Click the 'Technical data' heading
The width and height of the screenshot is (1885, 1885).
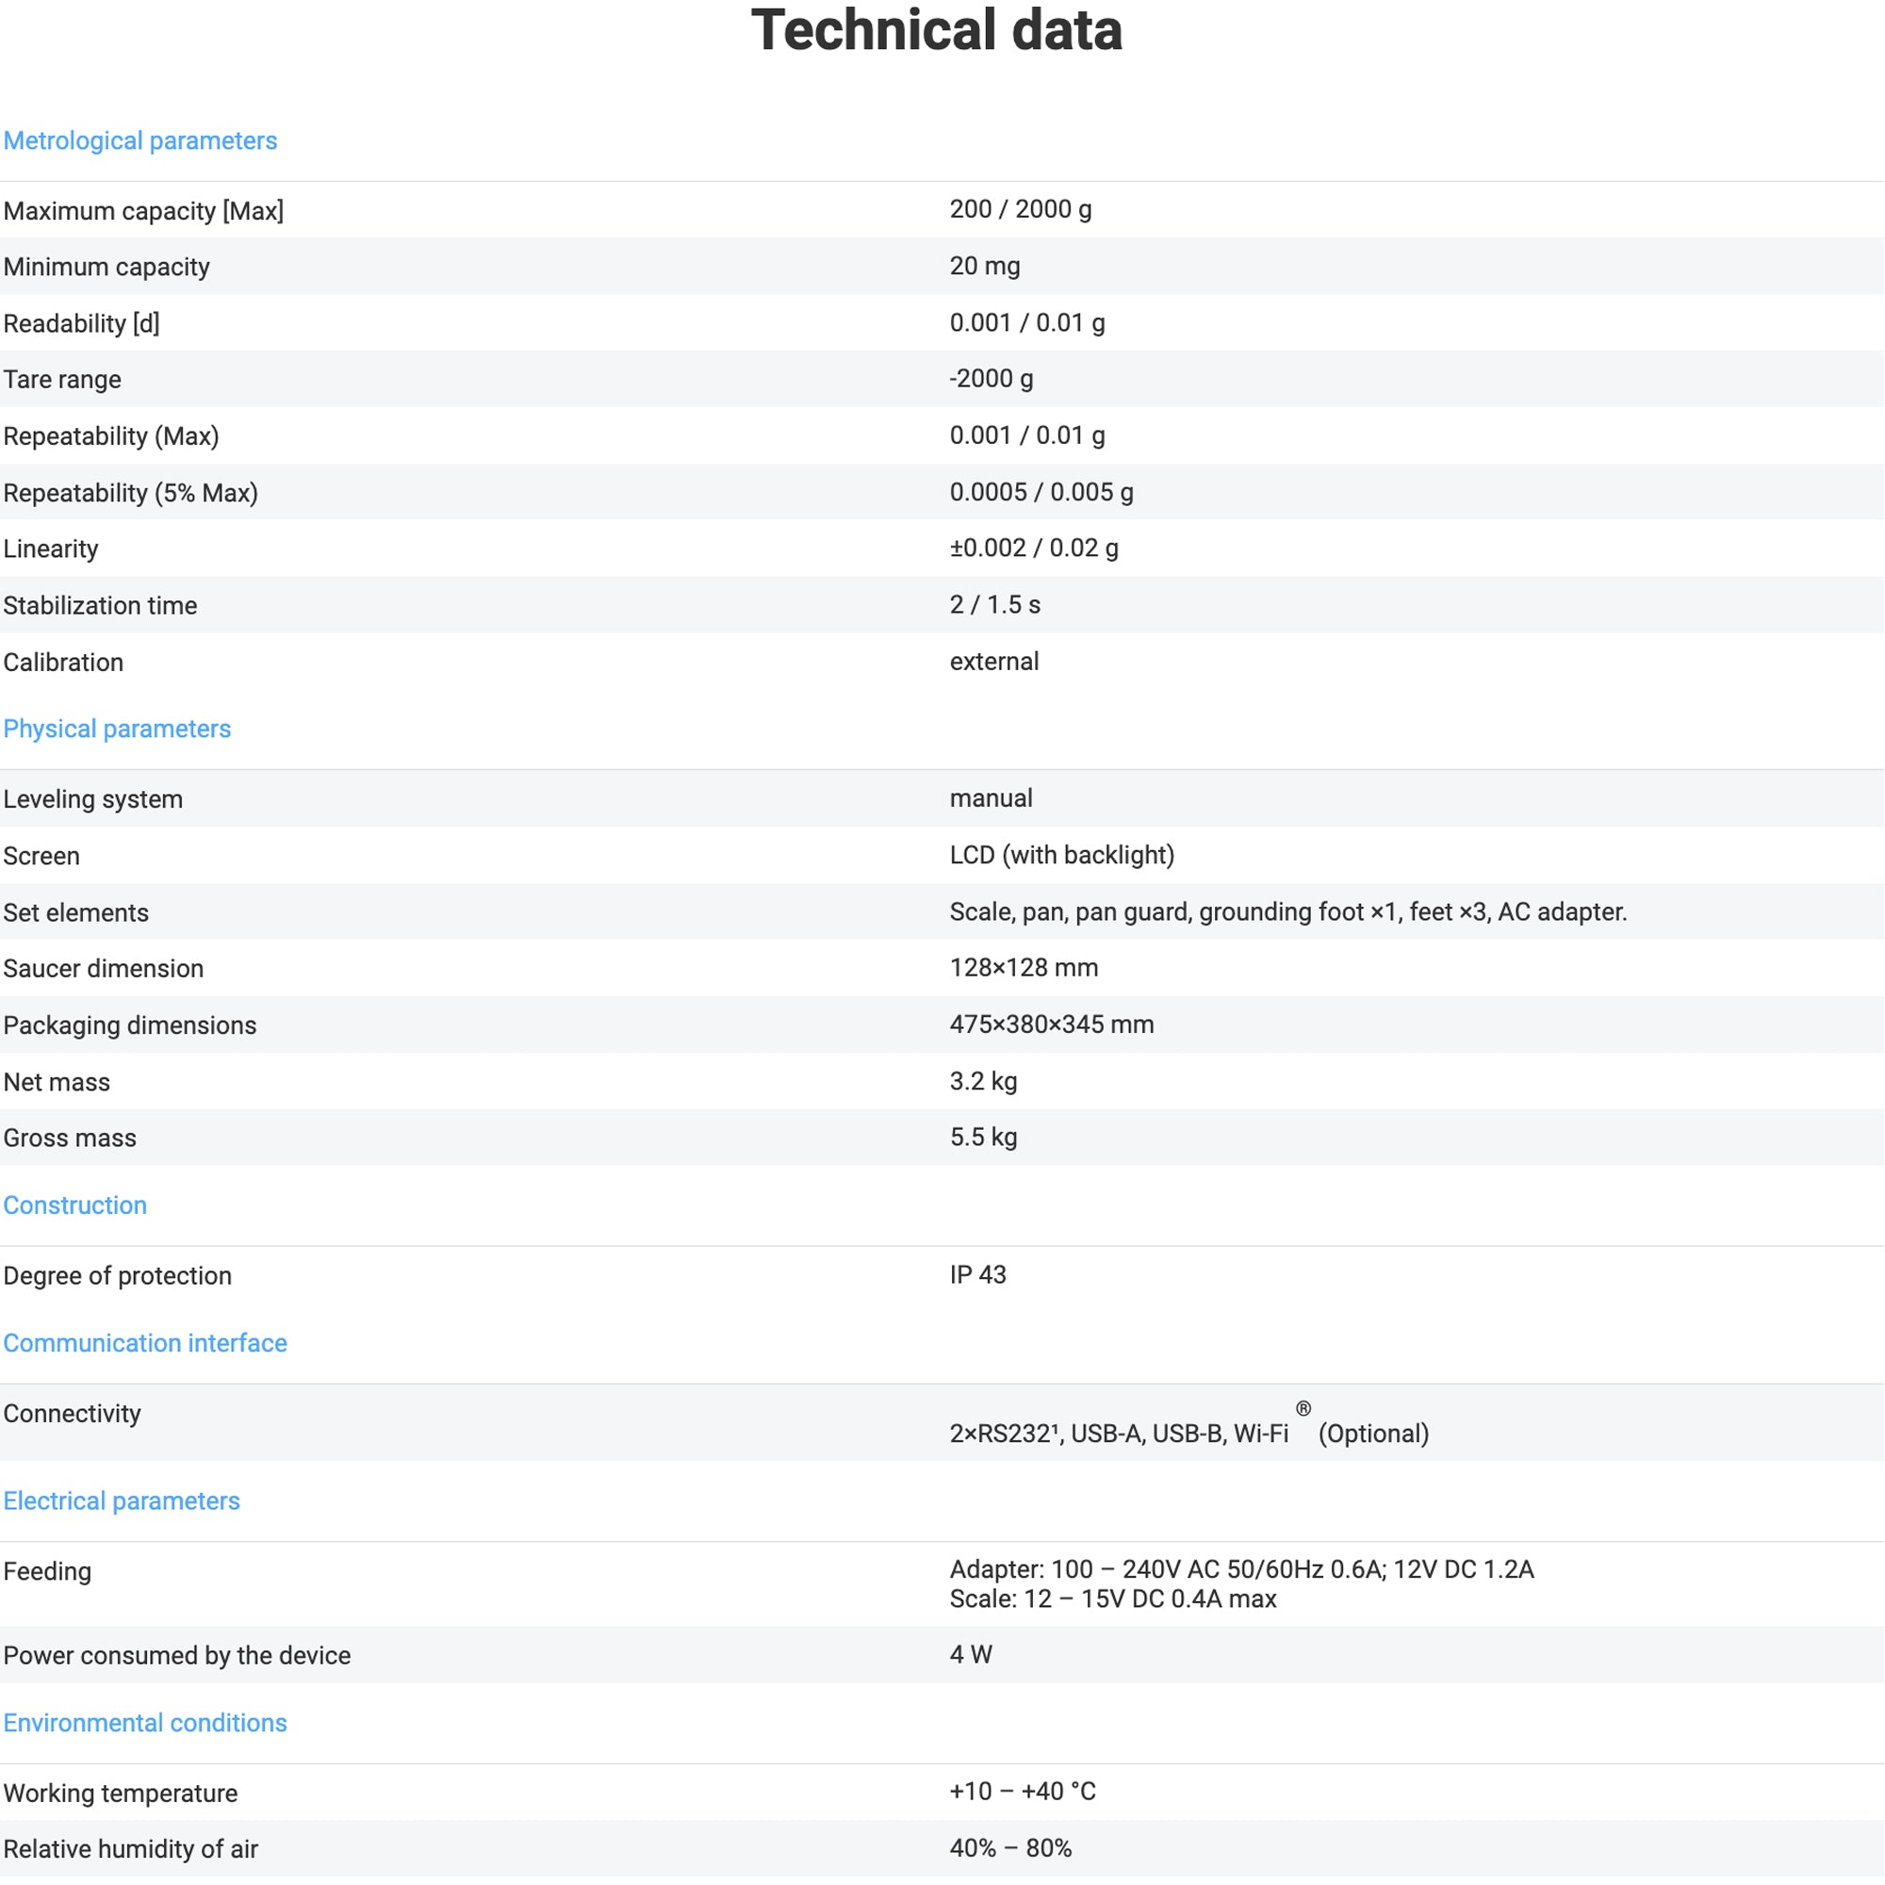[937, 30]
